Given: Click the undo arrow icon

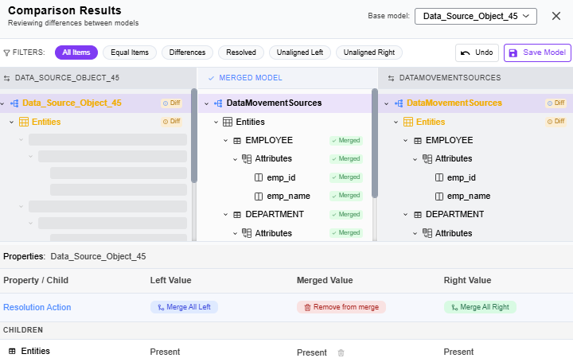Looking at the screenshot, I should 466,53.
